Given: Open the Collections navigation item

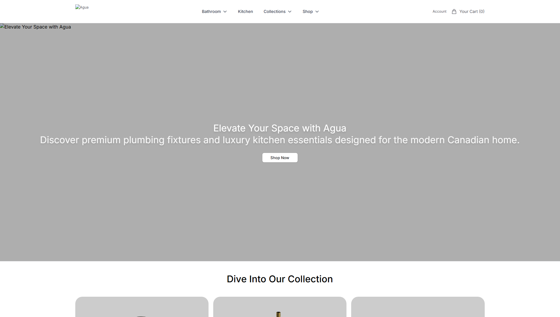Looking at the screenshot, I should (274, 11).
